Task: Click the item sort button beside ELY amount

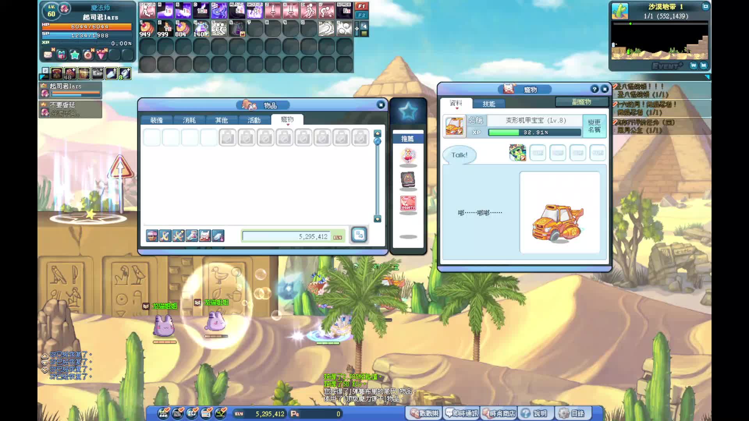Action: coord(359,235)
